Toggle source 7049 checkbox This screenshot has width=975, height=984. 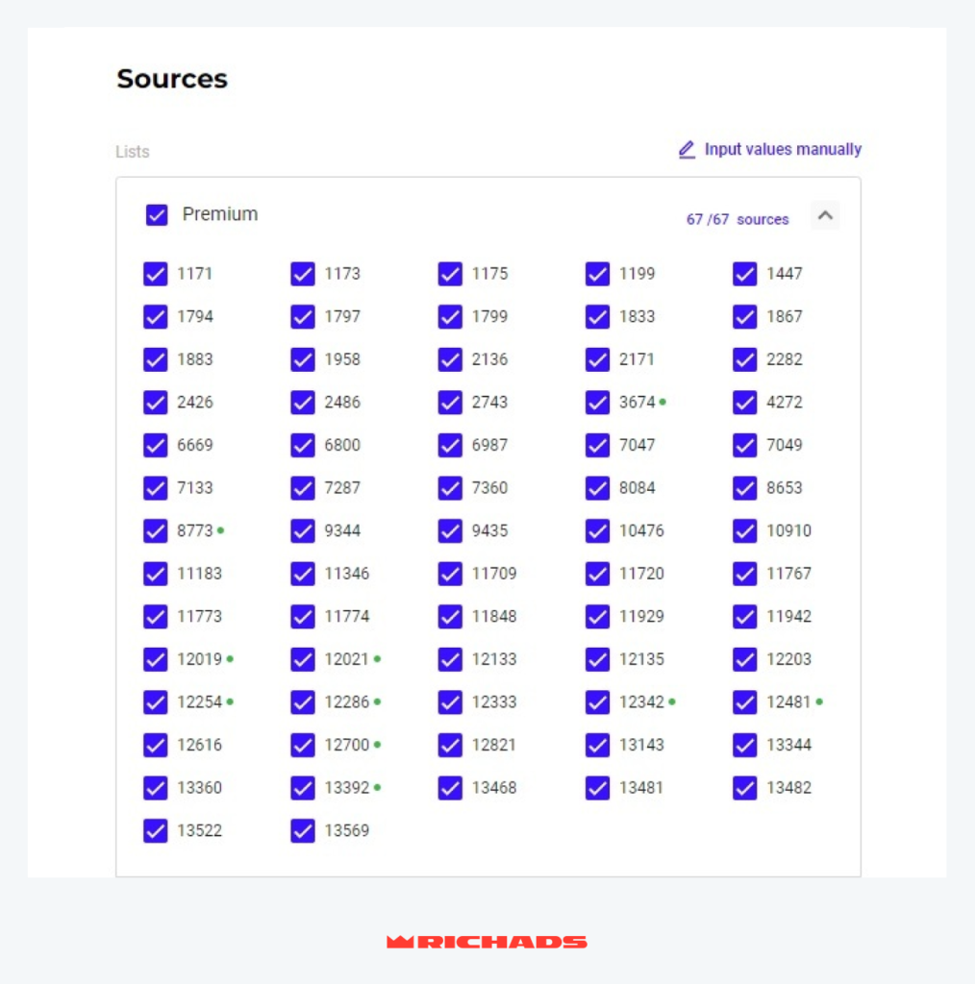point(745,445)
